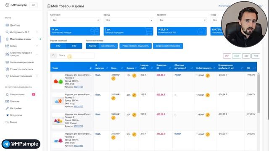Image resolution: width=269 pixels, height=151 pixels.
Task: Open the Бренд dropdown
Action: pyautogui.click(x=129, y=20)
